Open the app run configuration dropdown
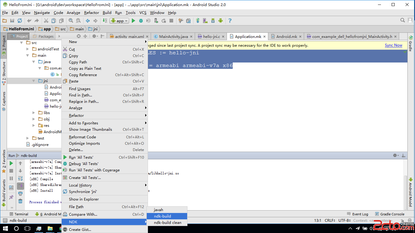 pyautogui.click(x=120, y=21)
